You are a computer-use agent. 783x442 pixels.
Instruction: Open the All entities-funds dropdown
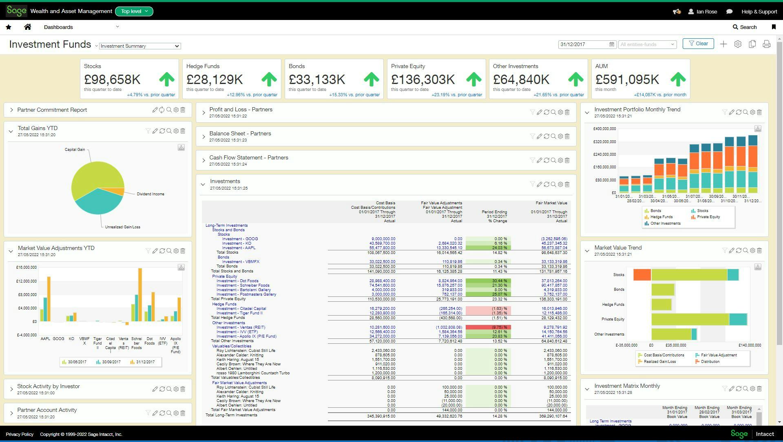[647, 44]
